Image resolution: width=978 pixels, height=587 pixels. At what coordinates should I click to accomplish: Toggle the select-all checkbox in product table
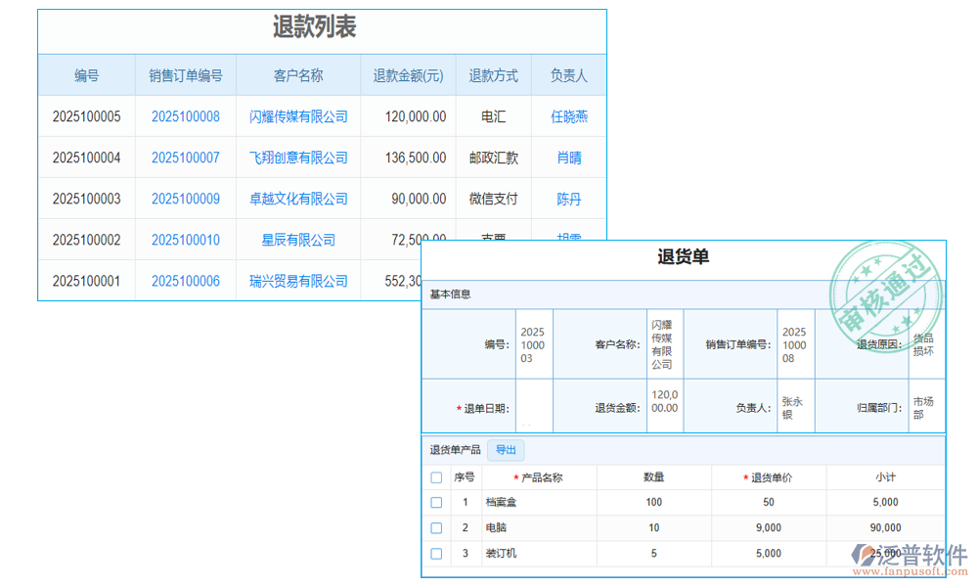435,476
